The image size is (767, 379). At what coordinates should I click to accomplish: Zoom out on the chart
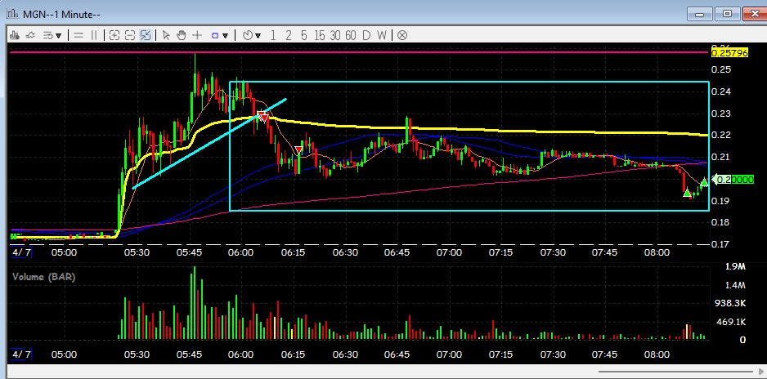tap(130, 35)
